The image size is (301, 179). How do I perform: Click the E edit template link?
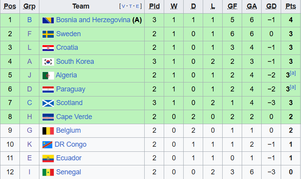[x=138, y=6]
